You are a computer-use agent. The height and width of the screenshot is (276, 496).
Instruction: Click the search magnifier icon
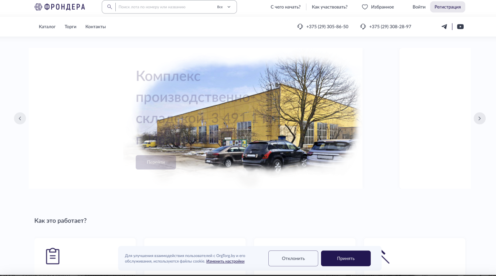pyautogui.click(x=110, y=7)
